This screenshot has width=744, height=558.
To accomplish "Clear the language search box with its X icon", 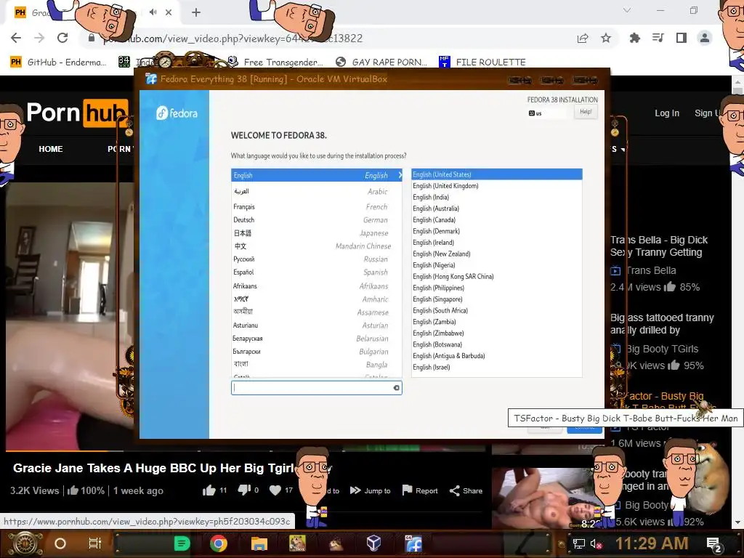I will tap(396, 388).
